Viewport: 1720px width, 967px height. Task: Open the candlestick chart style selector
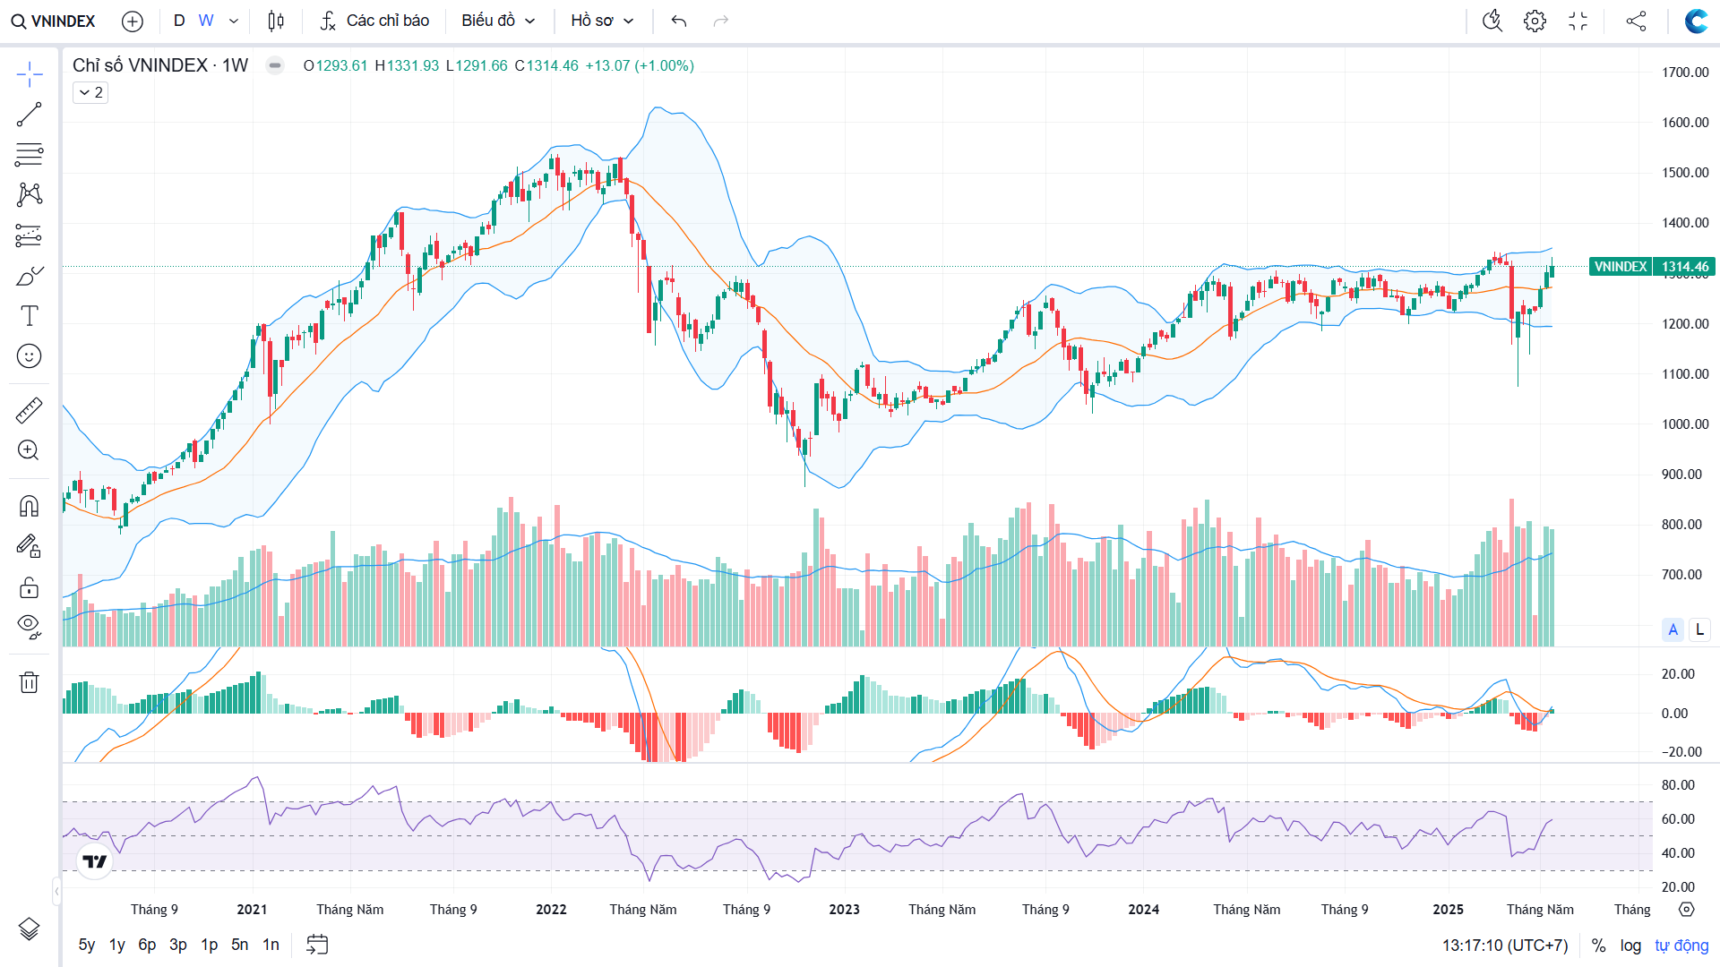(276, 21)
